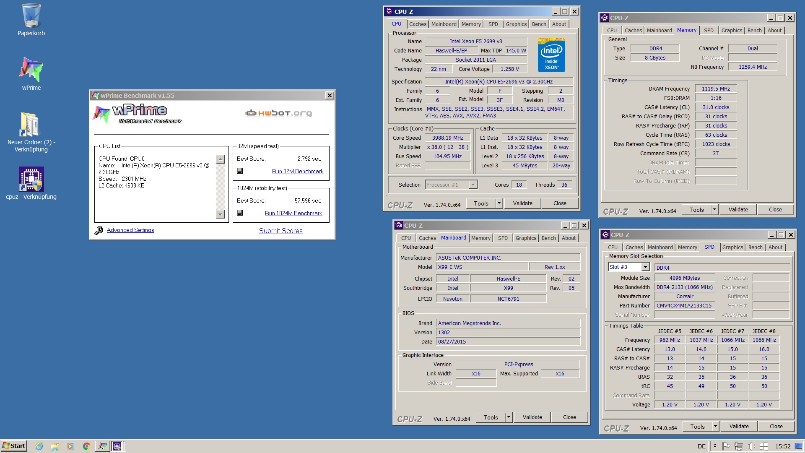
Task: Open the Tools dropdown arrow in the Memory window
Action: 714,210
